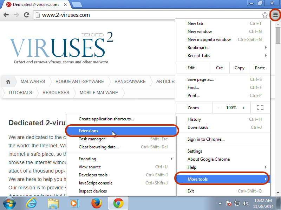Image resolution: width=281 pixels, height=210 pixels.
Task: Click the Paste button in the Edit row
Action: tap(260, 68)
